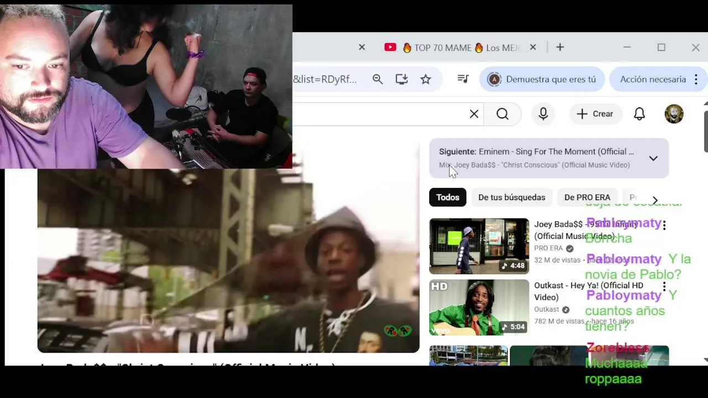Start voice search with the microphone icon
708x398 pixels.
click(x=543, y=114)
